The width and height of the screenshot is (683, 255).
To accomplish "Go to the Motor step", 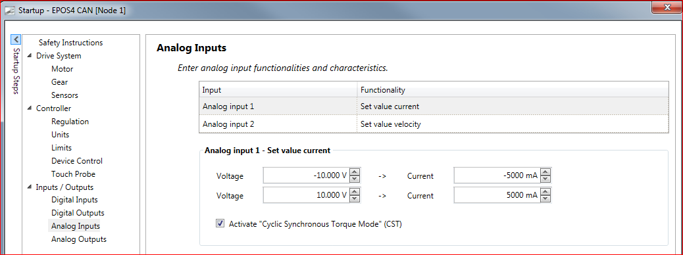I will (63, 69).
